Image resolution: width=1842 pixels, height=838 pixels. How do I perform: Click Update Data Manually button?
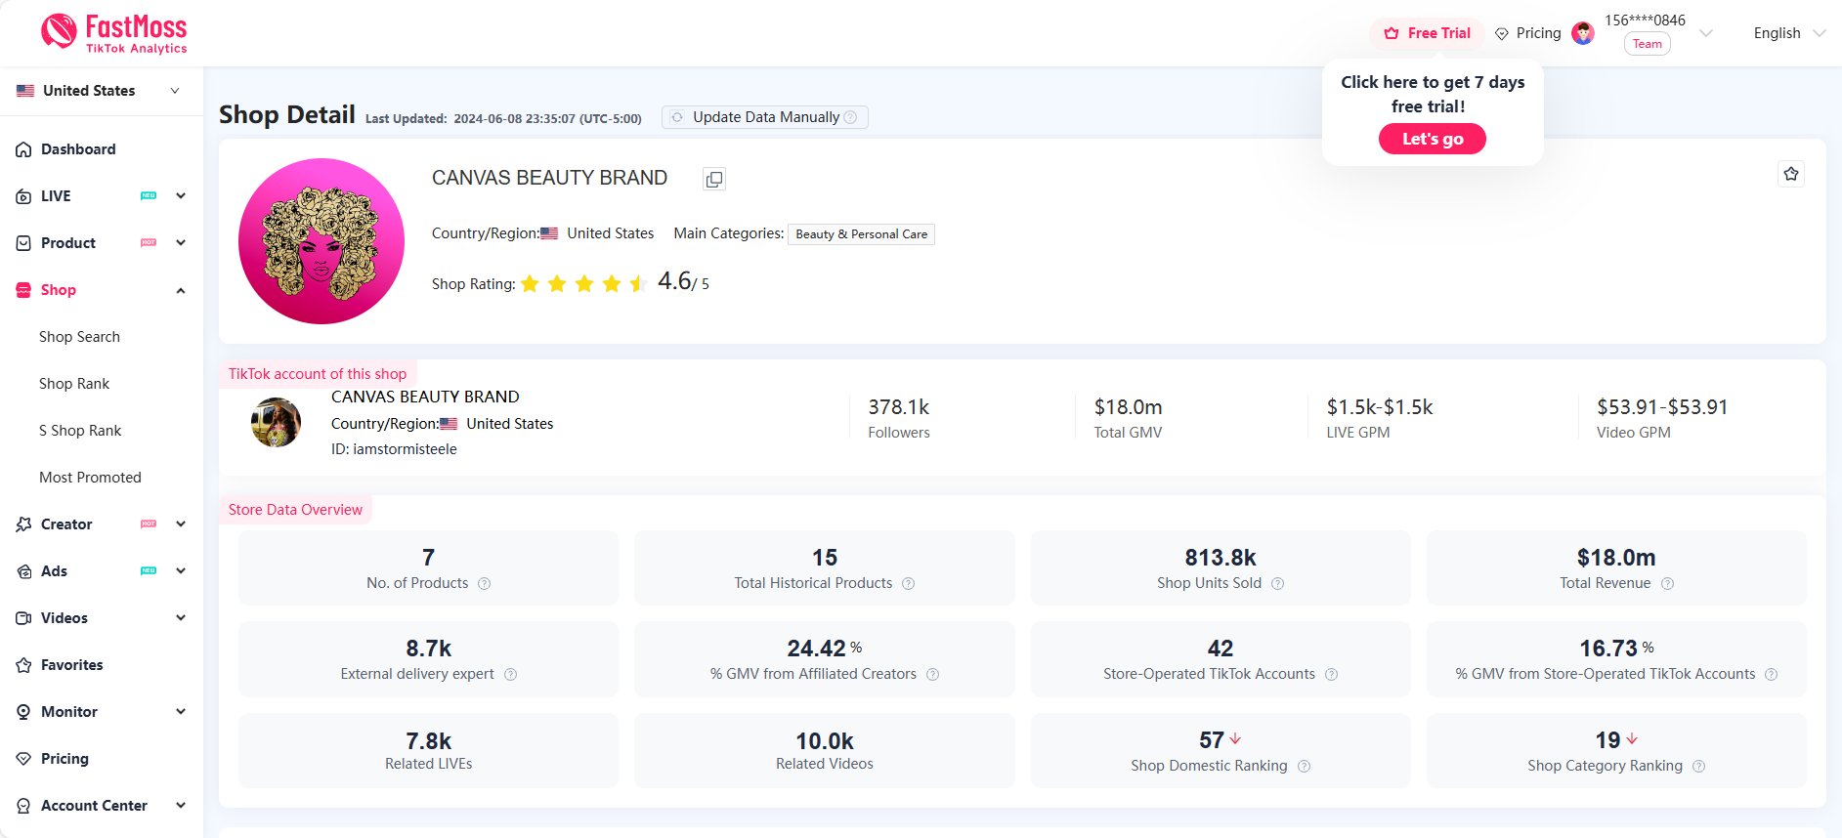click(765, 117)
